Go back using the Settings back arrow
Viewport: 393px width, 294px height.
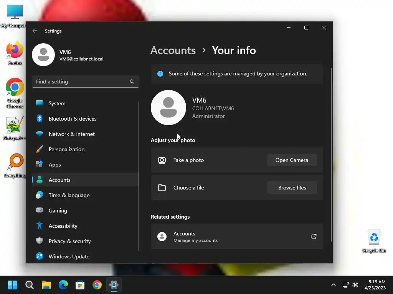click(x=35, y=31)
